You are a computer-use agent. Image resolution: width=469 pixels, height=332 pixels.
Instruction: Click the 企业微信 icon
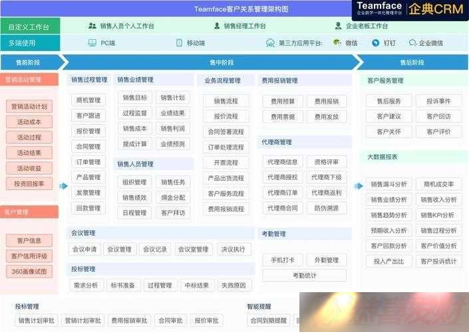point(412,43)
